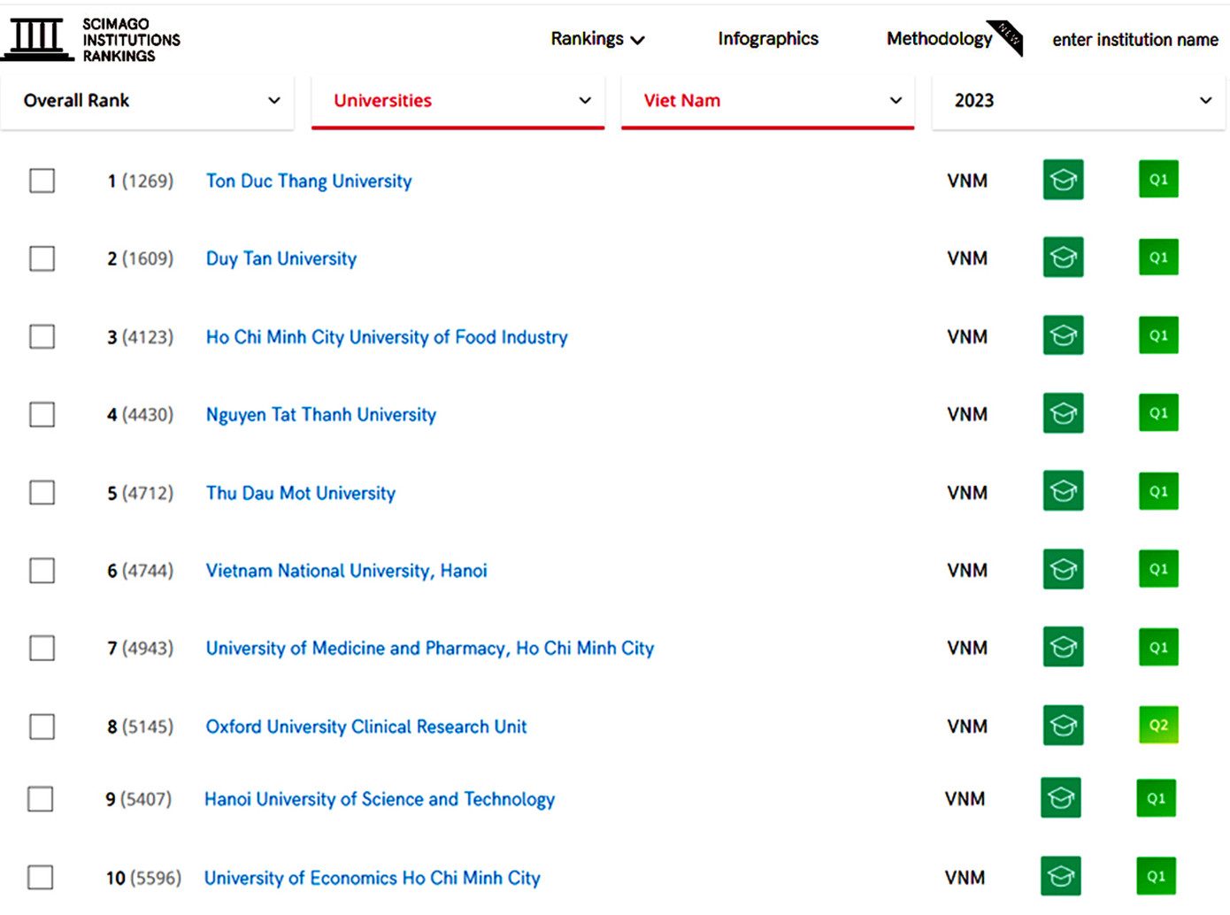Viewport: 1230px width, 915px height.
Task: Click the Scimago Institutions Rankings logo
Action: pyautogui.click(x=91, y=40)
